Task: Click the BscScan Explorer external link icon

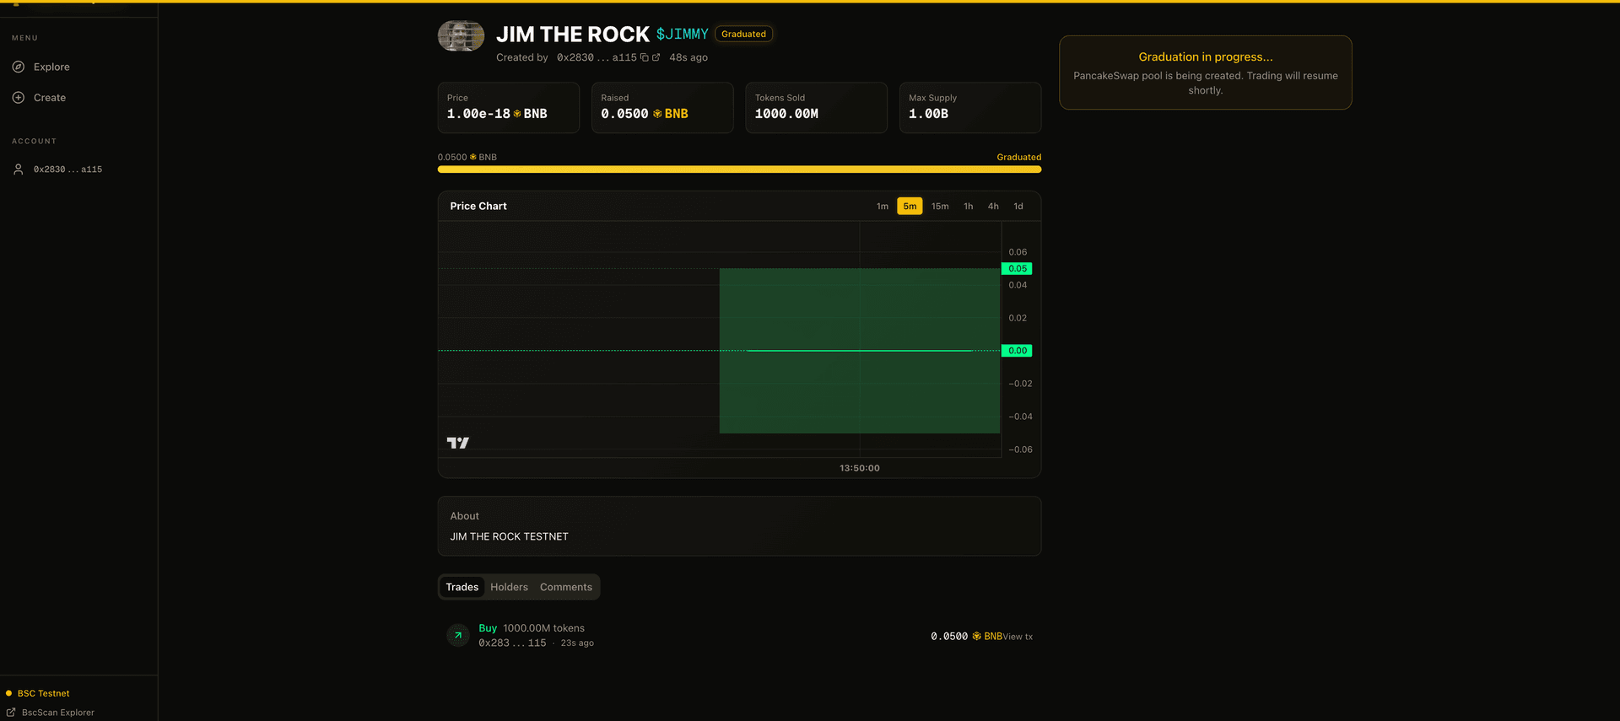Action: pyautogui.click(x=11, y=713)
